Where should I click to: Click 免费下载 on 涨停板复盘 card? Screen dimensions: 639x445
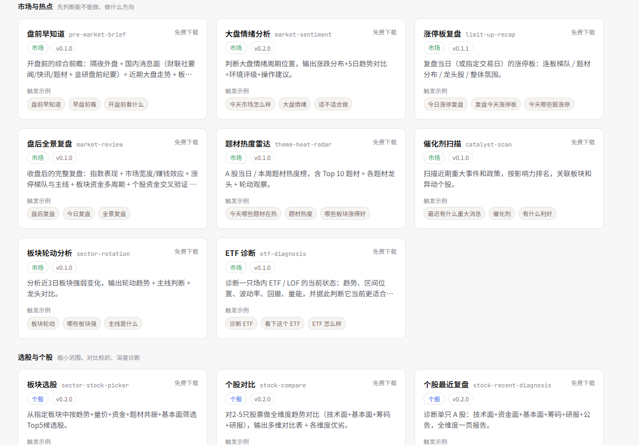pos(583,32)
